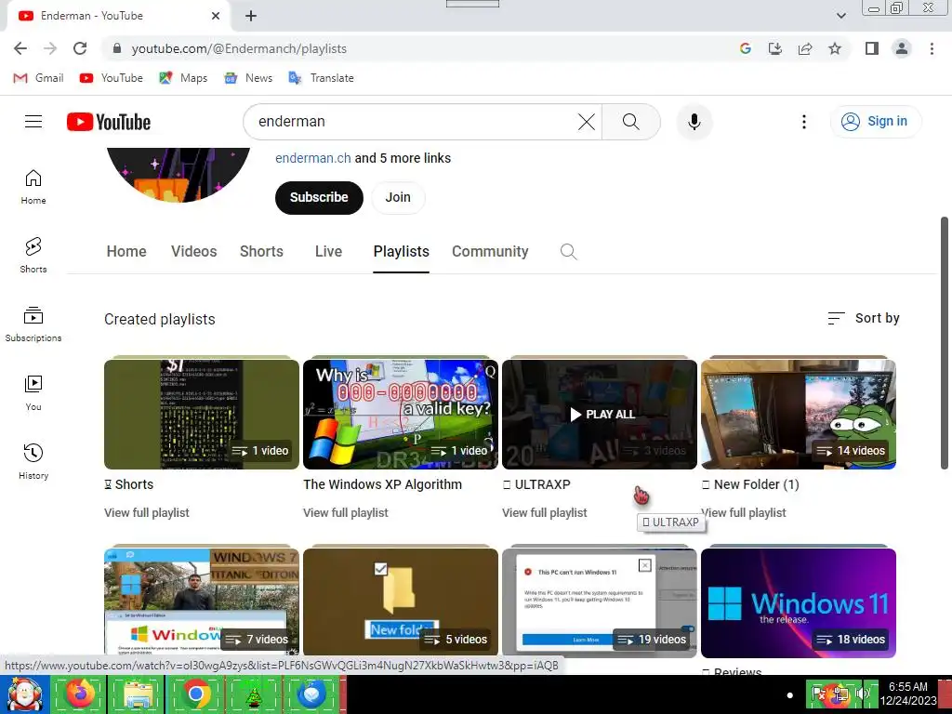This screenshot has width=952, height=714.
Task: Open the Maps bookmark
Action: [183, 78]
